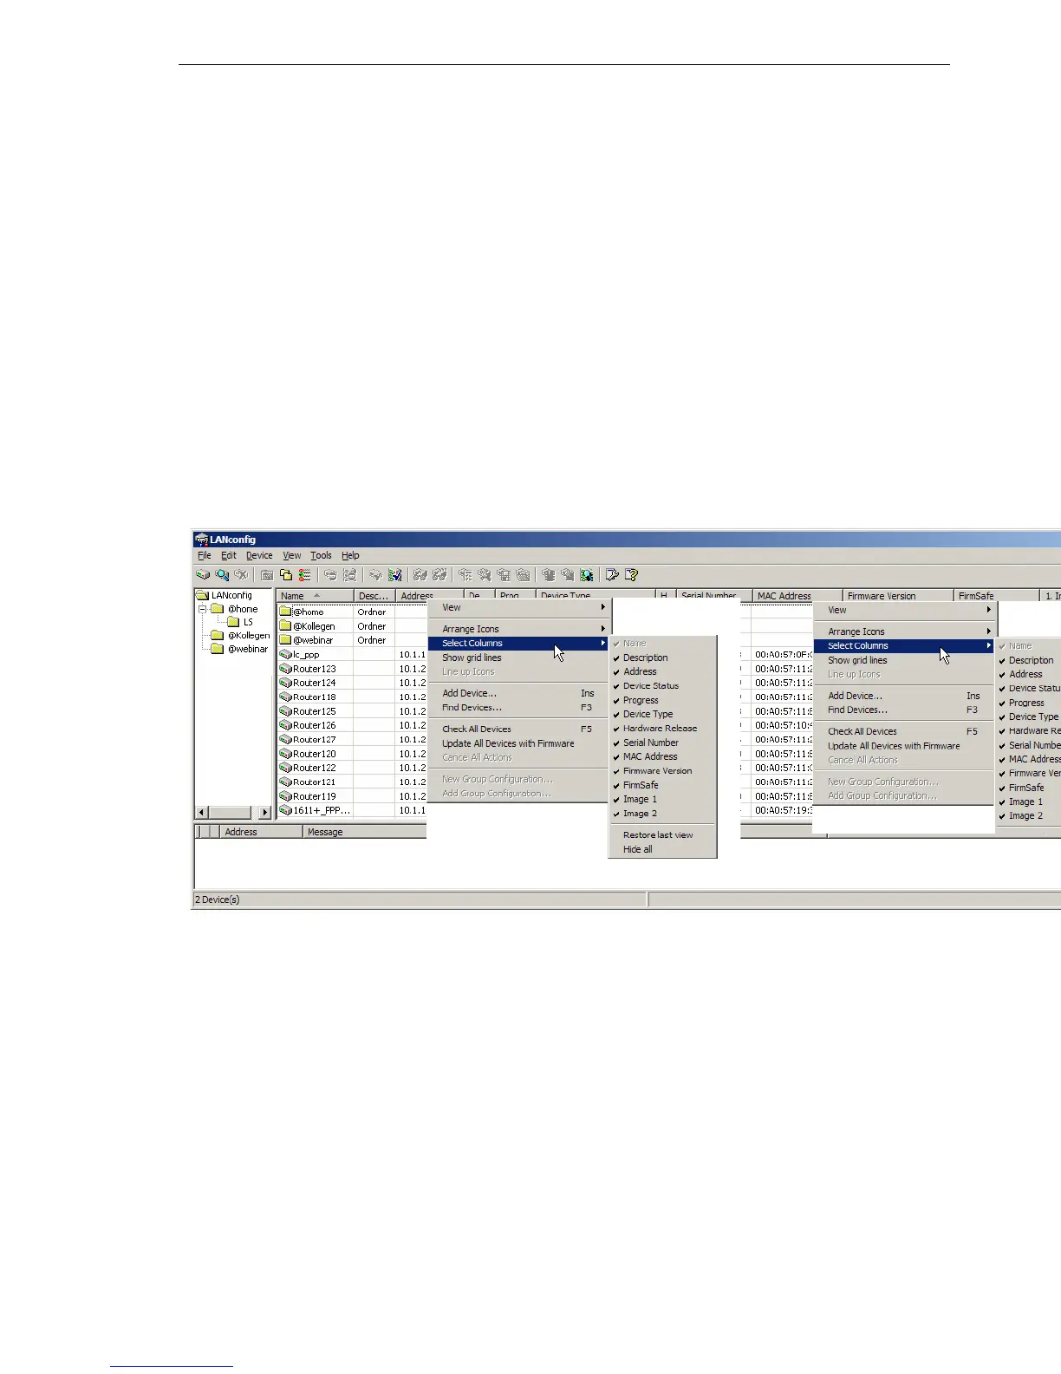
Task: Select @Kollegen folder in the tree
Action: tap(249, 636)
